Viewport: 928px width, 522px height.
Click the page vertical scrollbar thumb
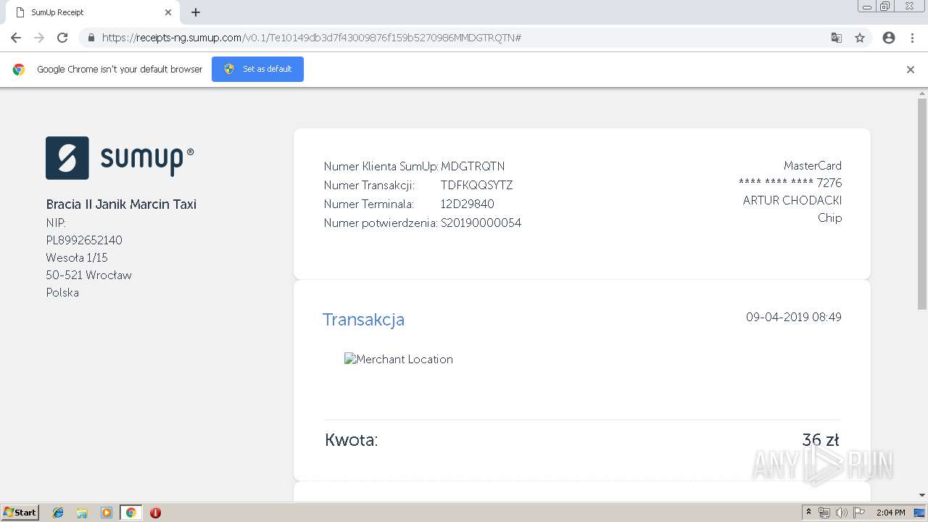pos(922,203)
